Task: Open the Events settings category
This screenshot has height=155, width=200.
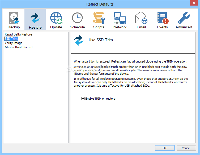Action: tap(162, 20)
